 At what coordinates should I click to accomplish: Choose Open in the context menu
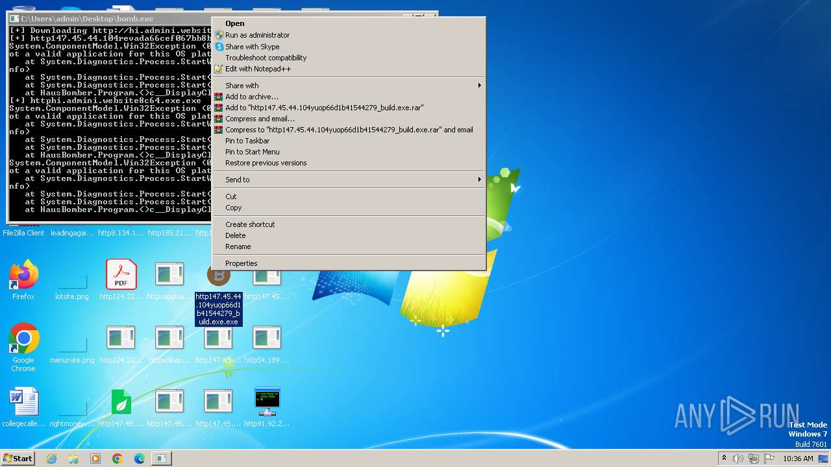click(x=349, y=23)
